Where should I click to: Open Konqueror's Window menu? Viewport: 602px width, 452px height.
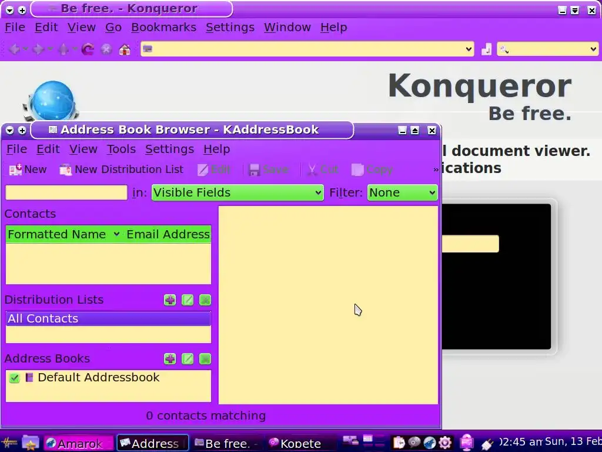[x=287, y=27]
